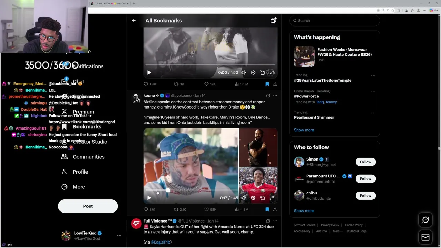Open keeno's profile avatar

136,98
